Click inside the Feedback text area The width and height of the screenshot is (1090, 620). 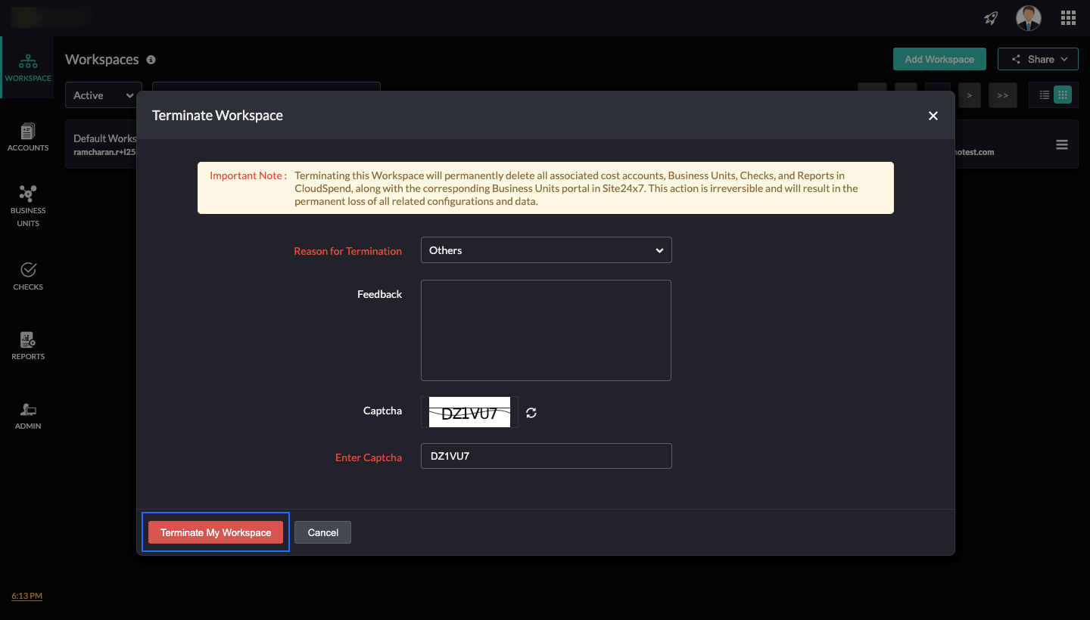coord(546,330)
